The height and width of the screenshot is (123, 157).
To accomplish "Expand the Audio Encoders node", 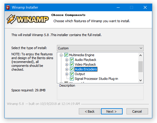I will point(67,69).
